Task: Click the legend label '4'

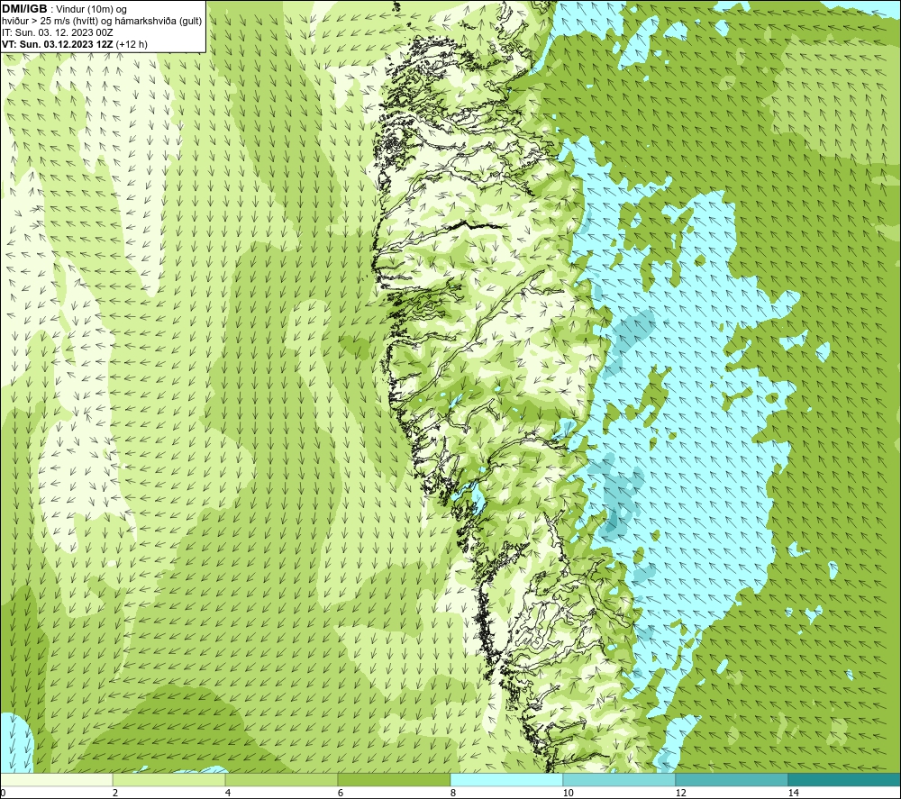Action: coord(228,793)
